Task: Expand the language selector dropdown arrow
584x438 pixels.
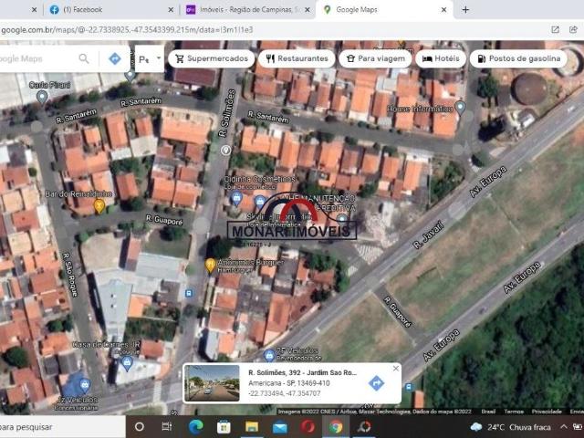Action: (159, 58)
